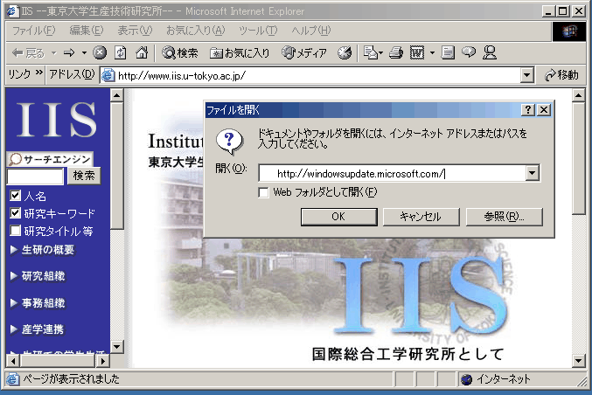
Task: Click the Mail toolbar icon
Action: (373, 52)
